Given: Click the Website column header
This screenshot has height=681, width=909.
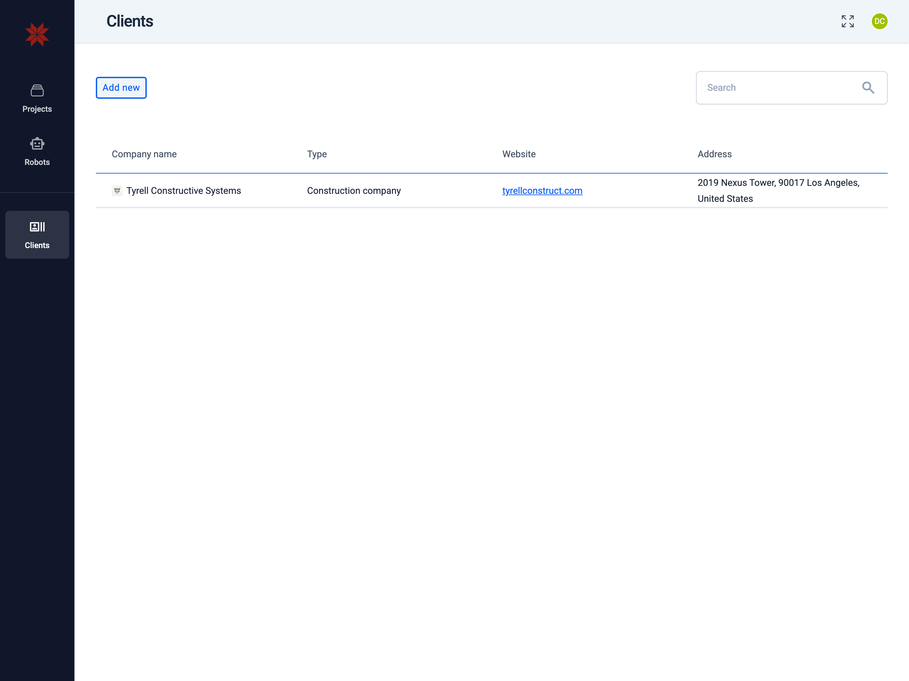Looking at the screenshot, I should point(519,154).
